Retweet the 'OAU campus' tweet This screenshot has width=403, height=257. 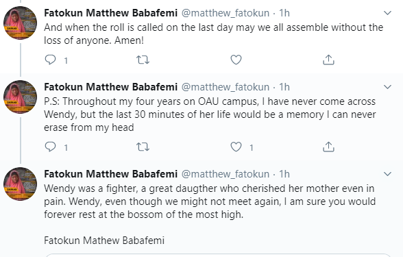[x=143, y=147]
